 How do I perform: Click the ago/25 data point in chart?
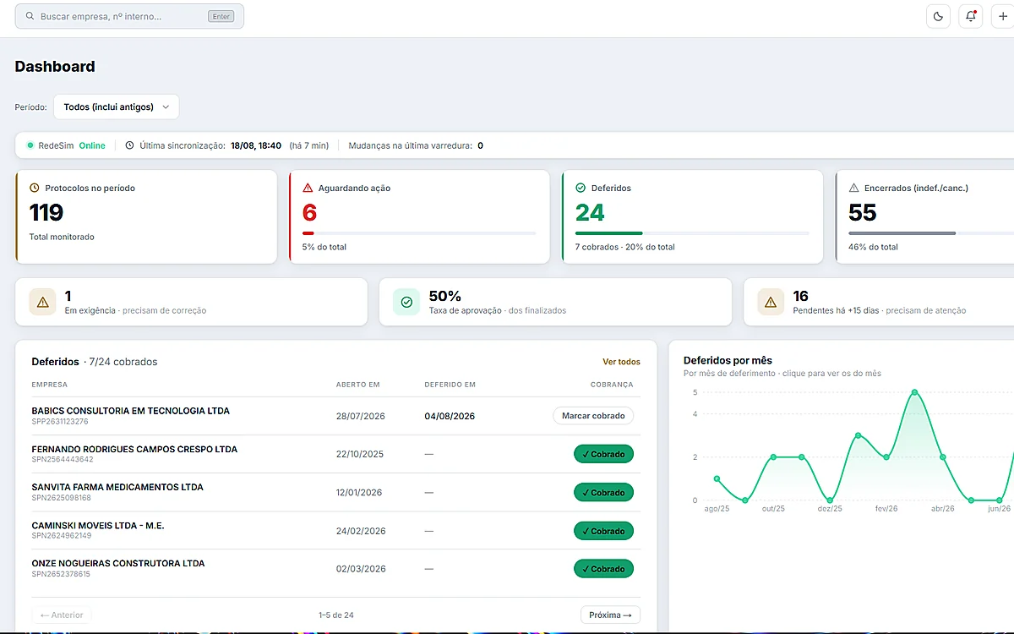coord(717,478)
